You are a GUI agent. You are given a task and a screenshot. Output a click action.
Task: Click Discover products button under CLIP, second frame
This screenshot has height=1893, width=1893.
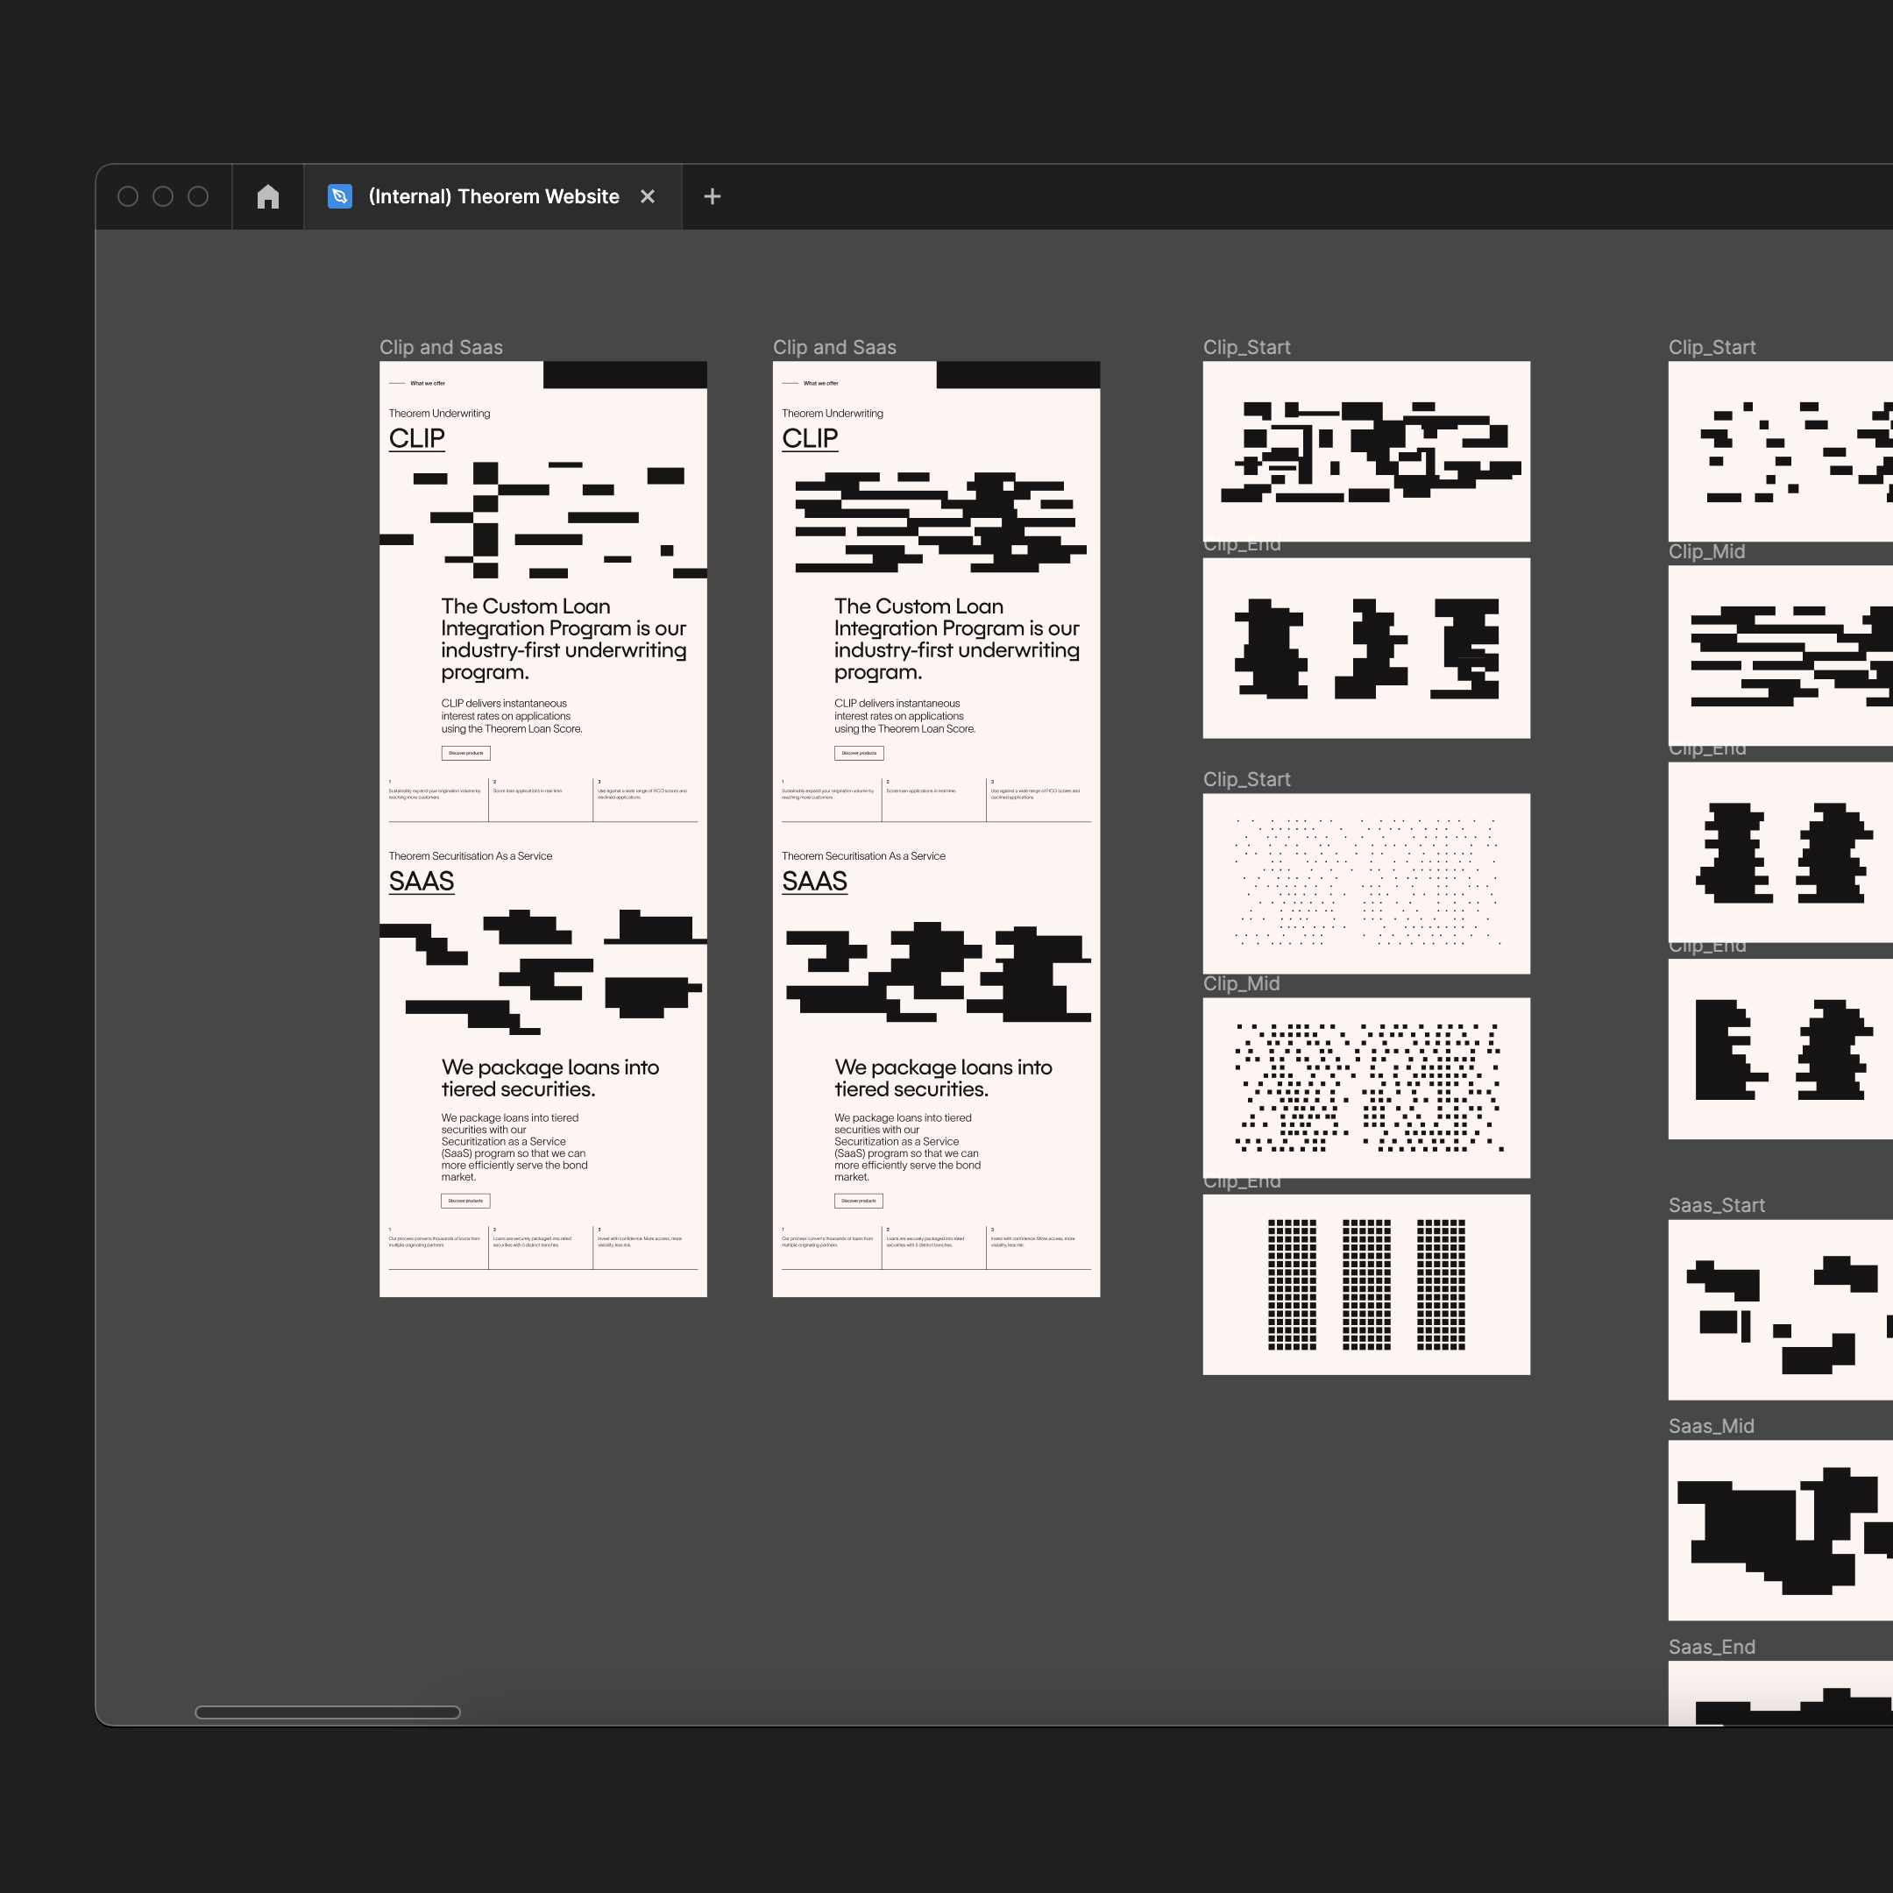[x=858, y=754]
